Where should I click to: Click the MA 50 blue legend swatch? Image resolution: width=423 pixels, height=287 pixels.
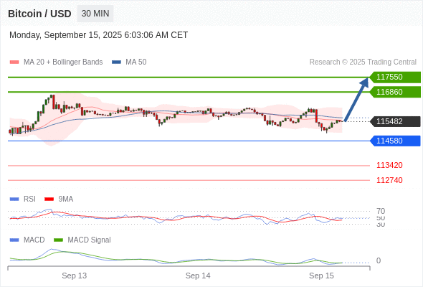click(x=116, y=62)
